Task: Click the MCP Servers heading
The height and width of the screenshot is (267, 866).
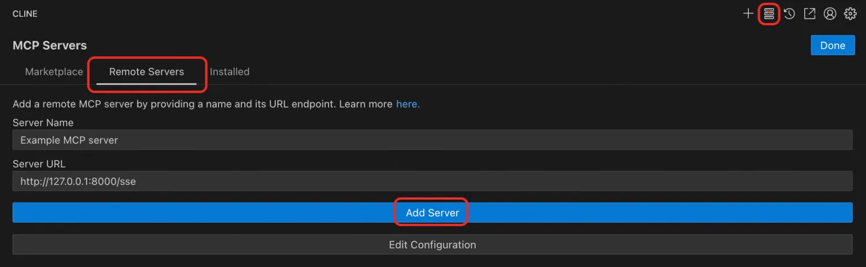Action: point(50,45)
